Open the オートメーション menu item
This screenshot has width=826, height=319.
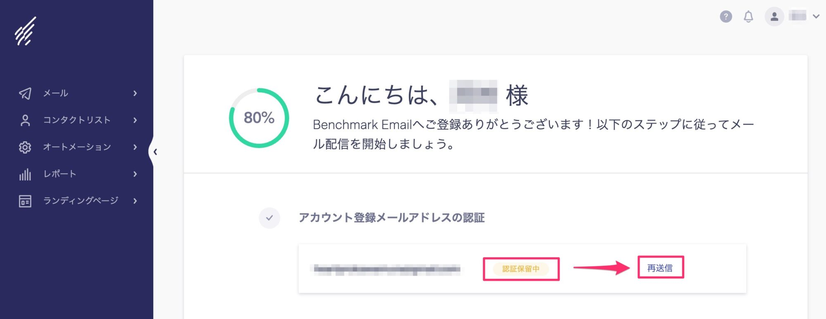(77, 147)
